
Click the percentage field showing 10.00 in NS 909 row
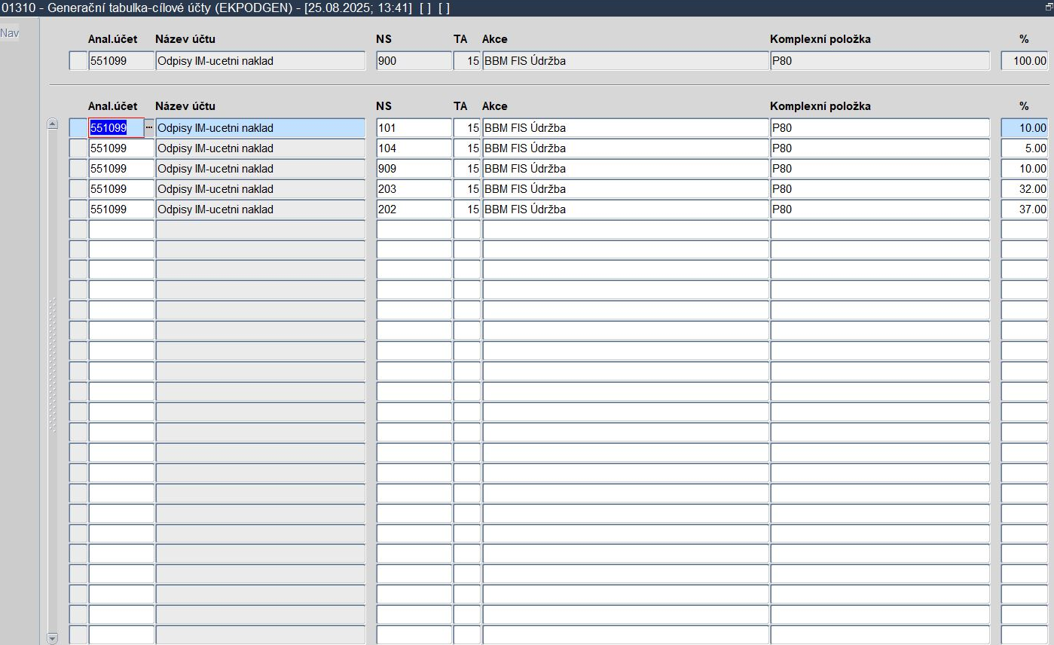click(x=1024, y=169)
